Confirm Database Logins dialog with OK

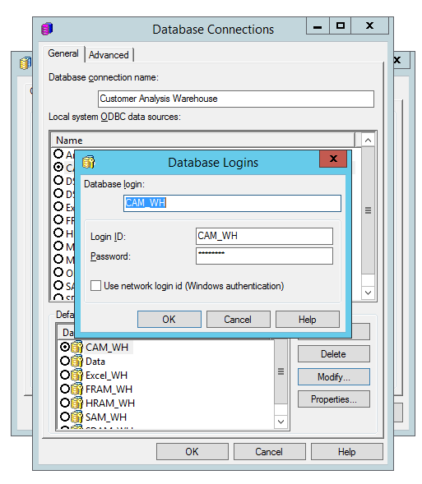(x=169, y=319)
